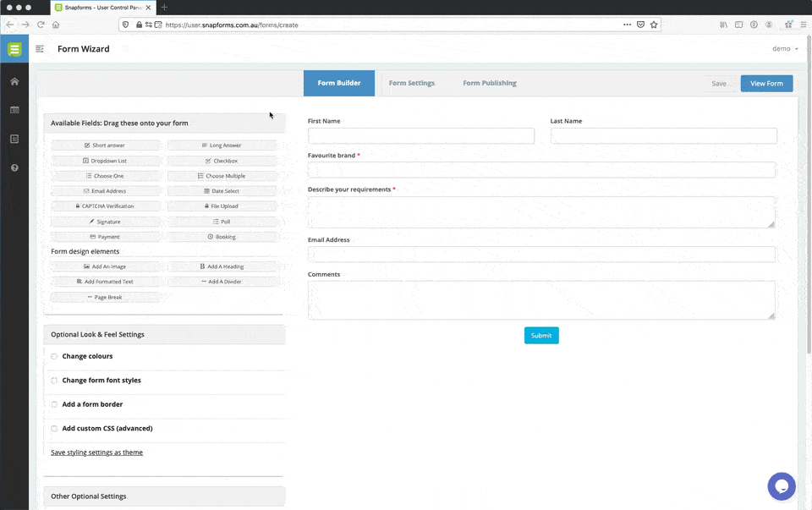Select Add A Heading design element
Image resolution: width=812 pixels, height=510 pixels.
tap(222, 266)
